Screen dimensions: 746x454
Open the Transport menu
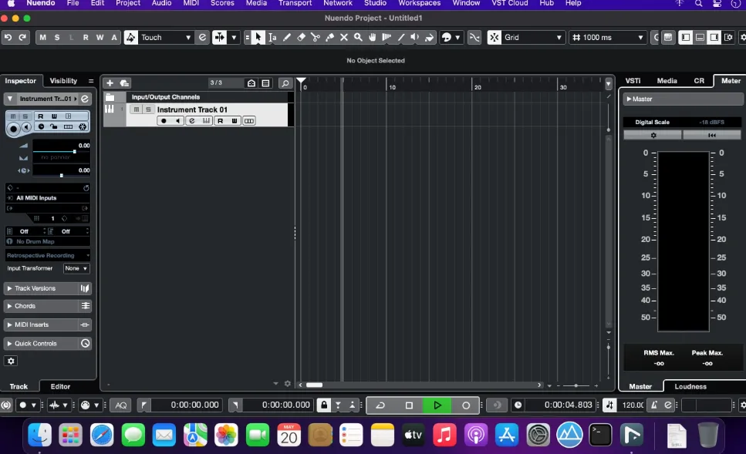pos(295,3)
